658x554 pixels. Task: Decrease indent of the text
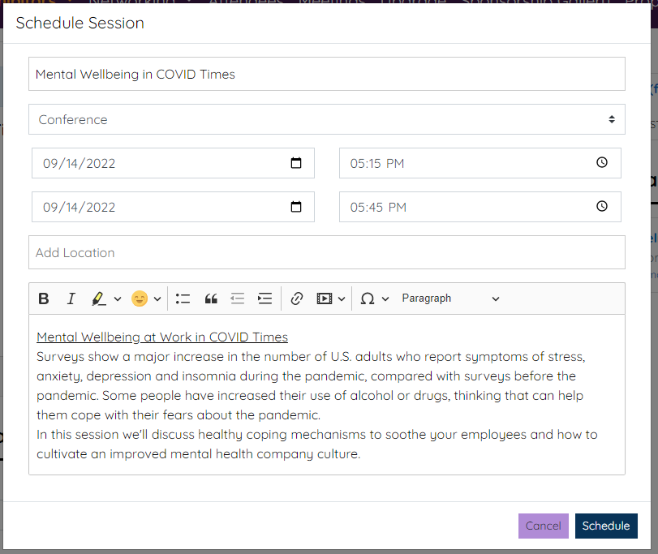pyautogui.click(x=237, y=298)
